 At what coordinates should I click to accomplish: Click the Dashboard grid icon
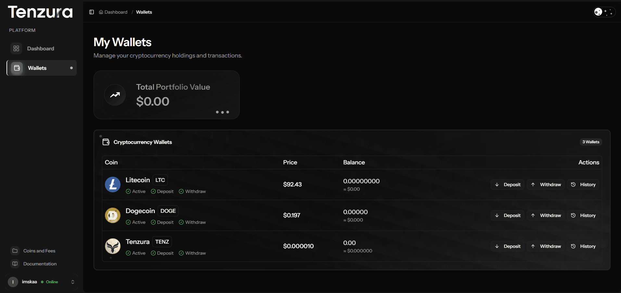point(16,48)
